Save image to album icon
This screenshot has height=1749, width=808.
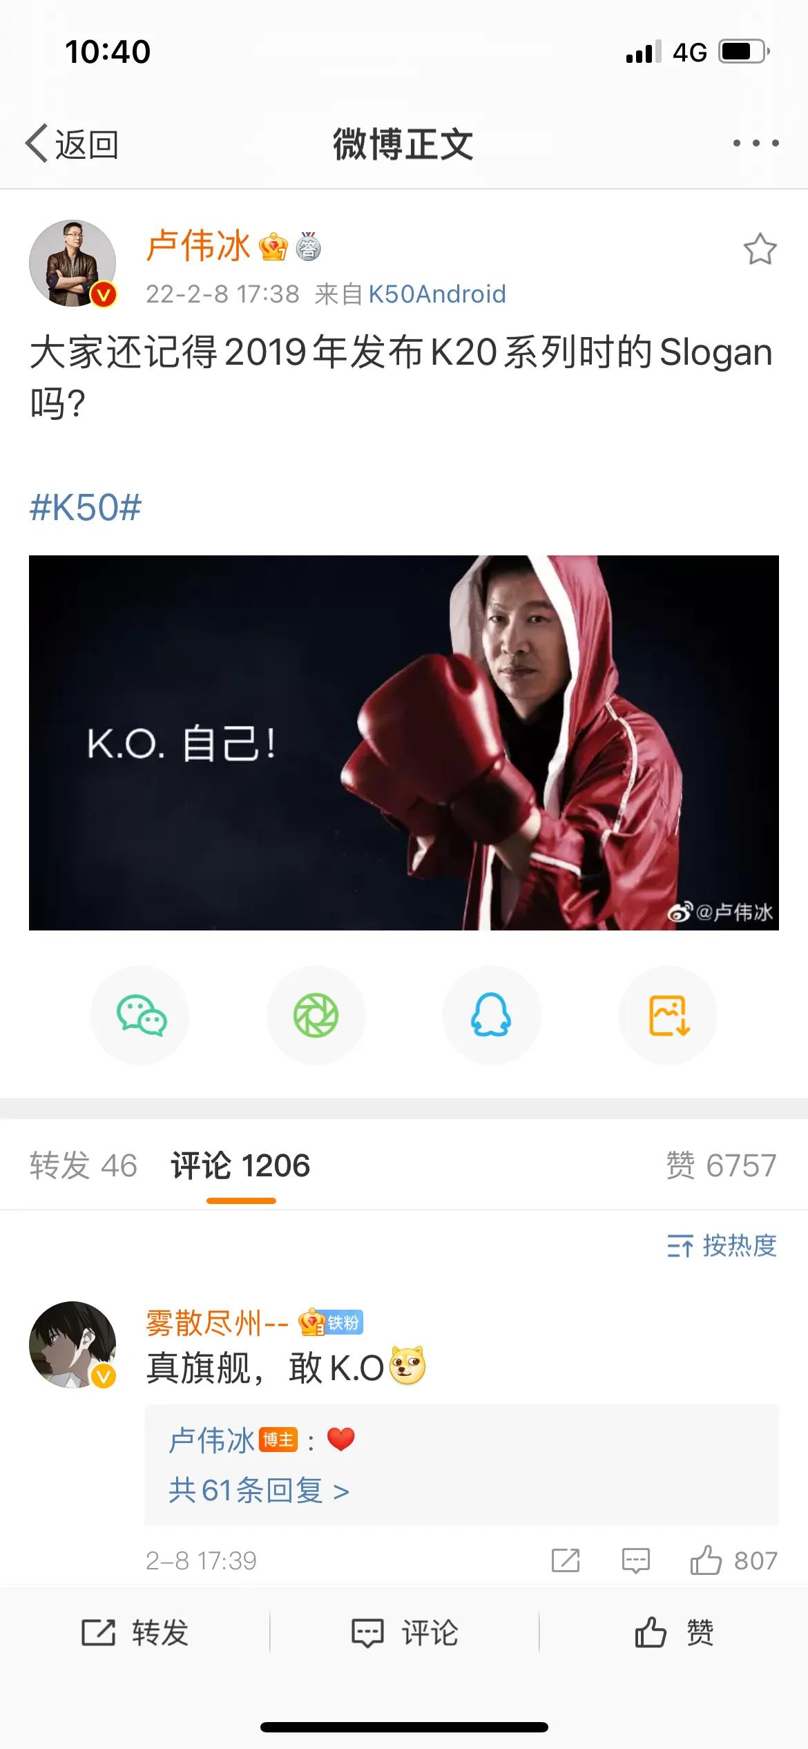click(668, 1015)
